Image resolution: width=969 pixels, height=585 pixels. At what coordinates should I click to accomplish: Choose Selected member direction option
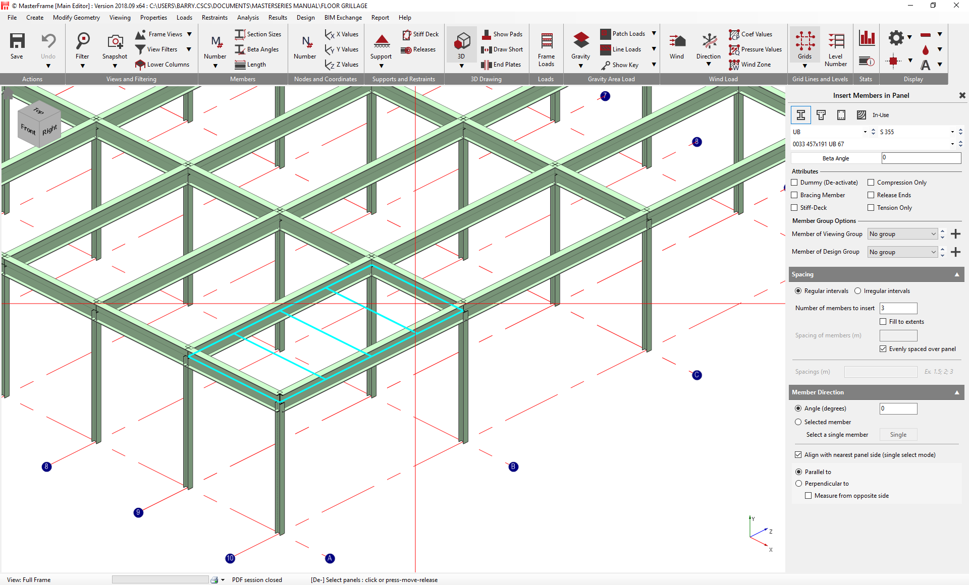coord(798,422)
